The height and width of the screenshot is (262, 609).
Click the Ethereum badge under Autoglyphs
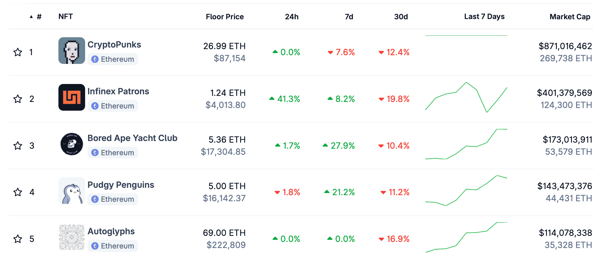[x=113, y=246]
